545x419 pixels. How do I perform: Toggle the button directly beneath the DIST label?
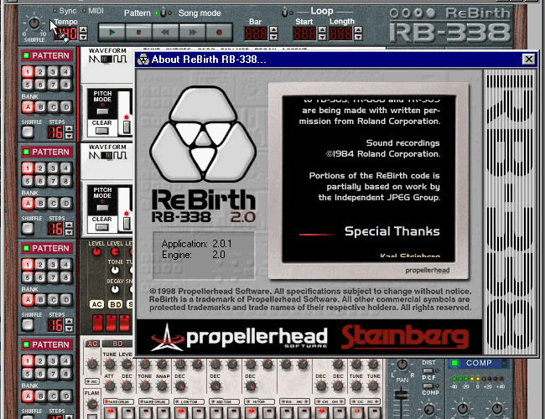pos(428,370)
